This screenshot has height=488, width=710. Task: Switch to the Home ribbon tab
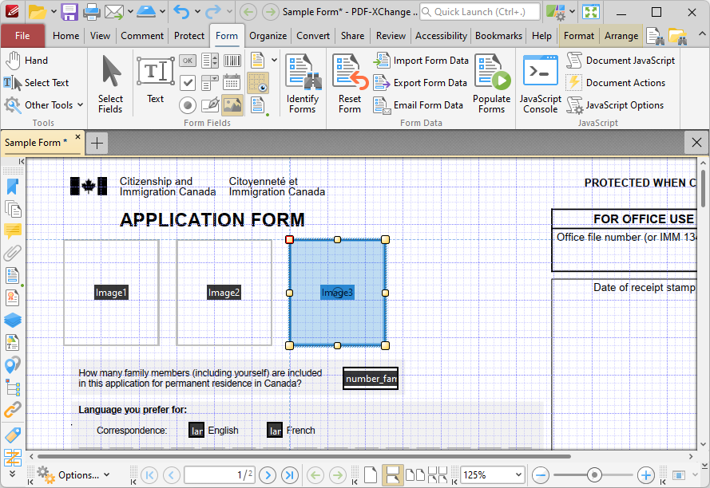[65, 36]
